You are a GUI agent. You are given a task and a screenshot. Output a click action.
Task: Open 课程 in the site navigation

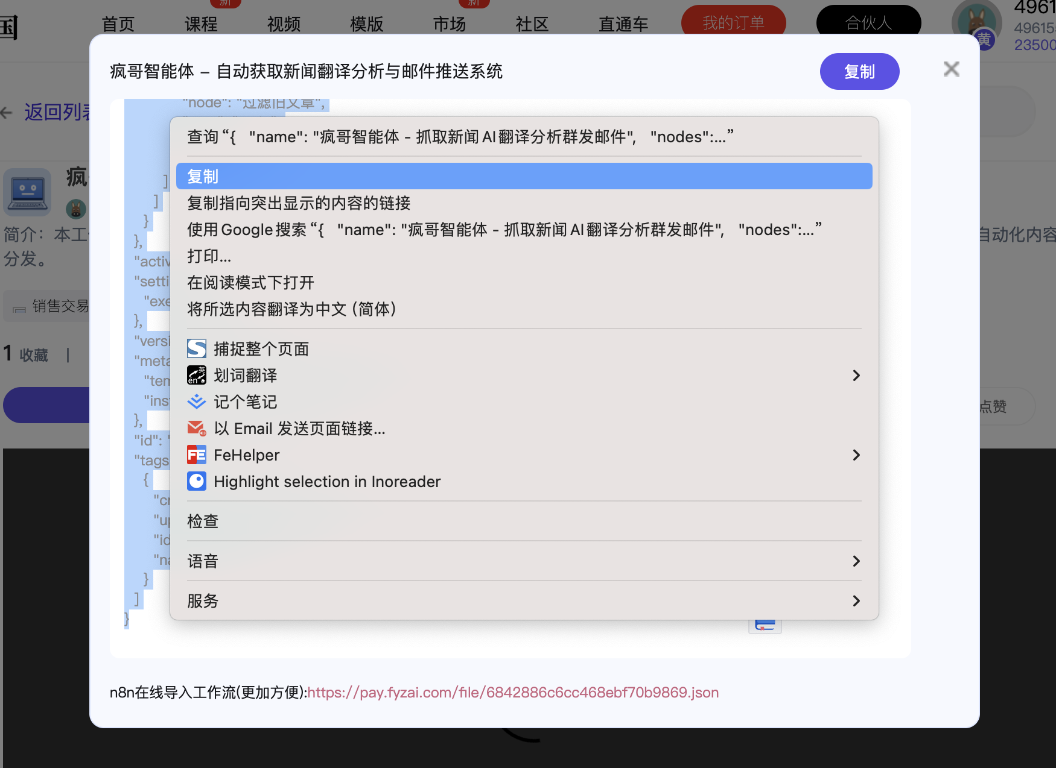[201, 24]
